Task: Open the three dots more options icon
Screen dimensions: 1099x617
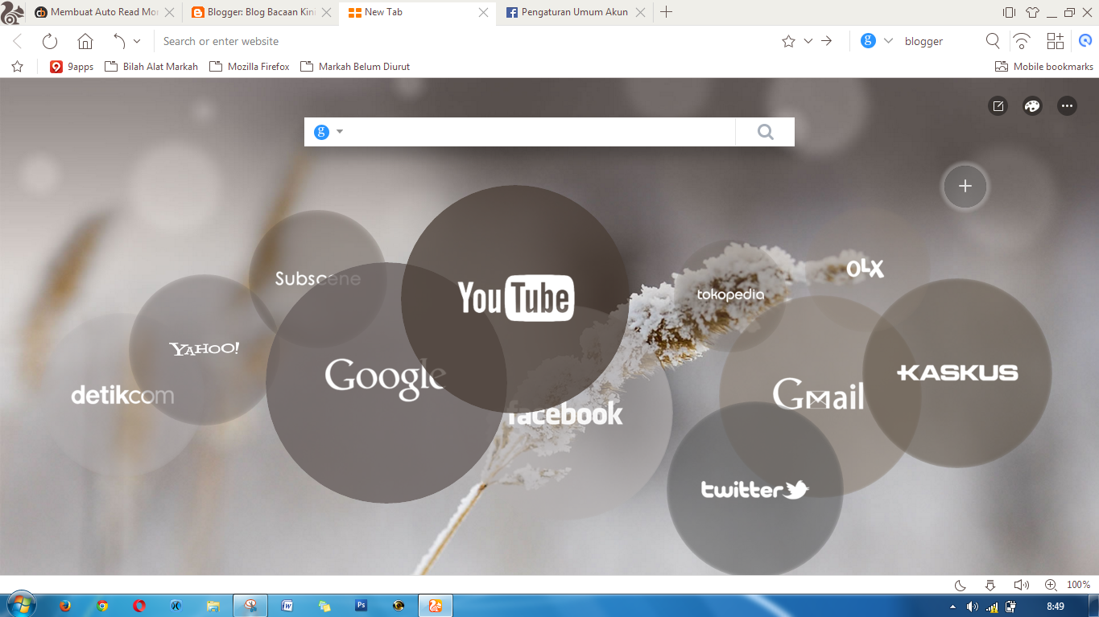Action: click(1067, 106)
